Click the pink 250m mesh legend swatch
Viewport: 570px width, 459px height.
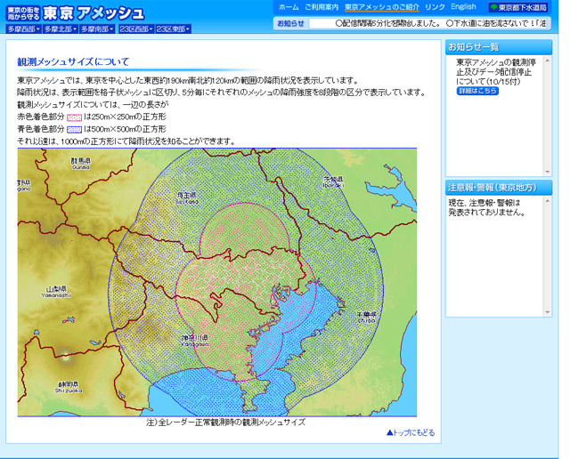tap(74, 117)
